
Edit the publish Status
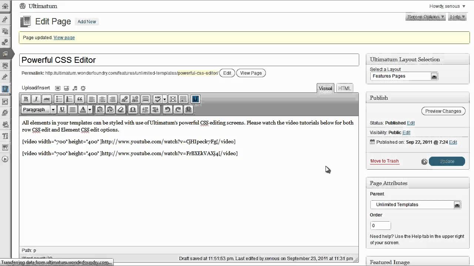411,123
